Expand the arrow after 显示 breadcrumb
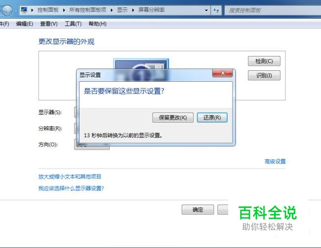The image size is (321, 248). point(133,10)
